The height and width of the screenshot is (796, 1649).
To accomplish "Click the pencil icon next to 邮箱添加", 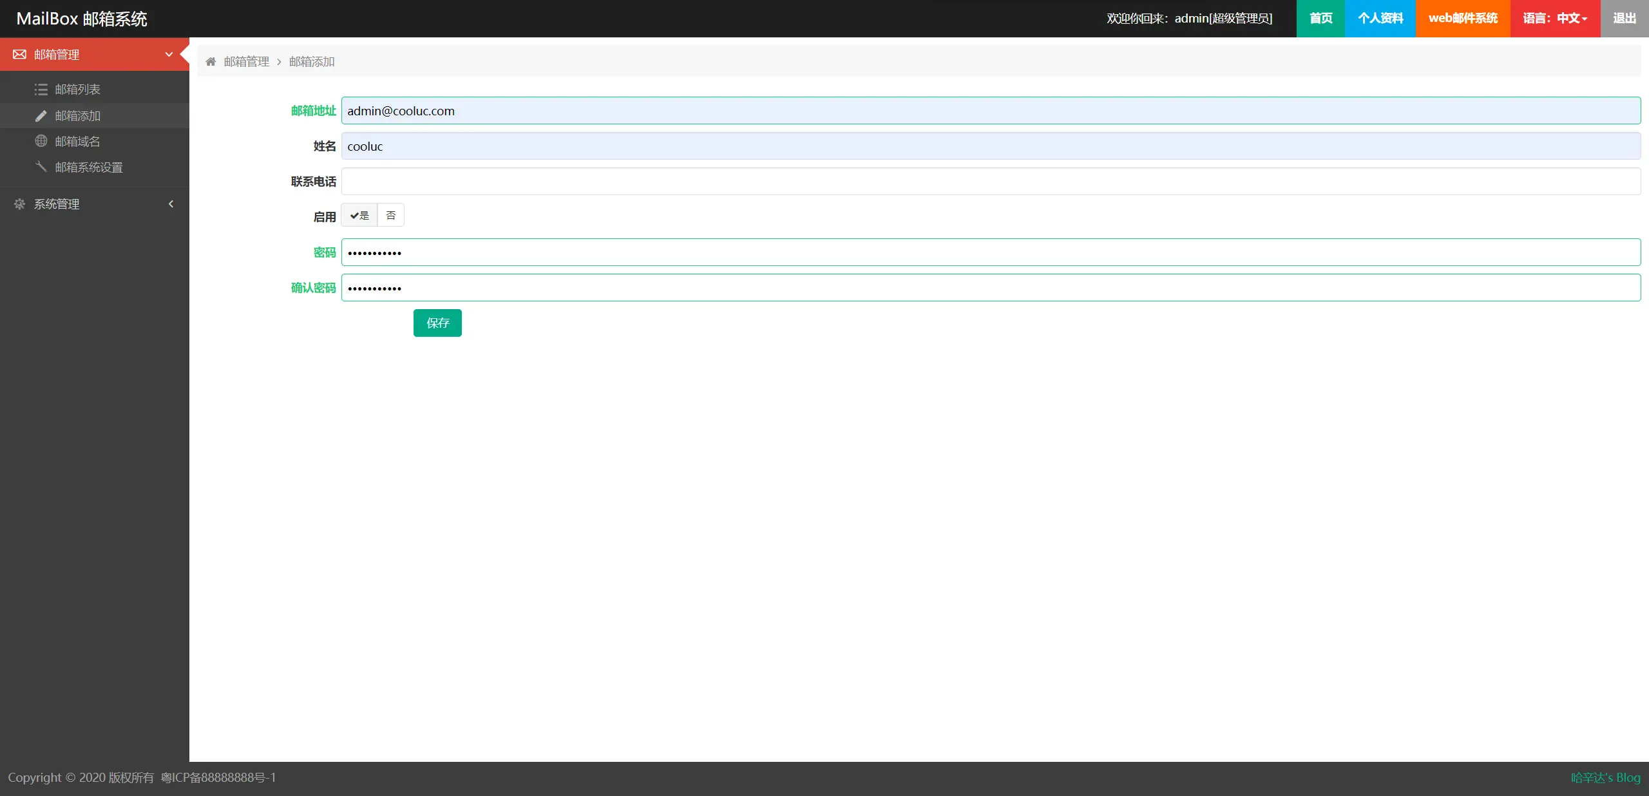I will [x=41, y=116].
